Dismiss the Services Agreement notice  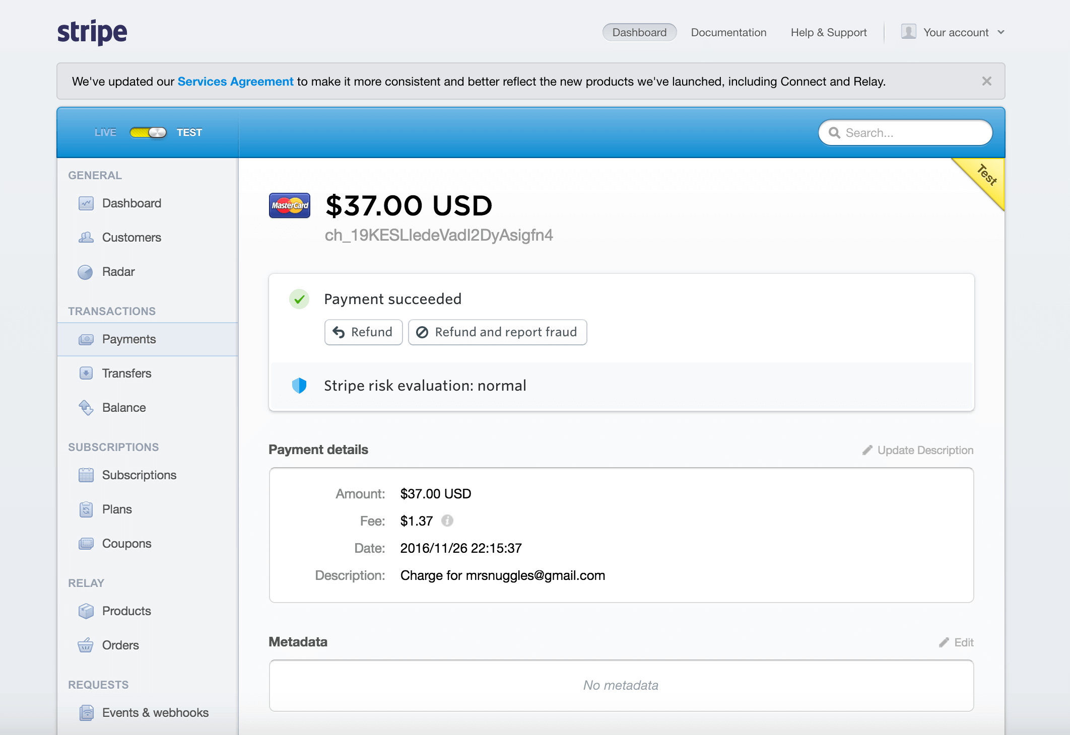tap(986, 82)
